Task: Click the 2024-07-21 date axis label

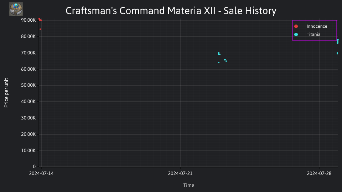Action: click(x=180, y=174)
